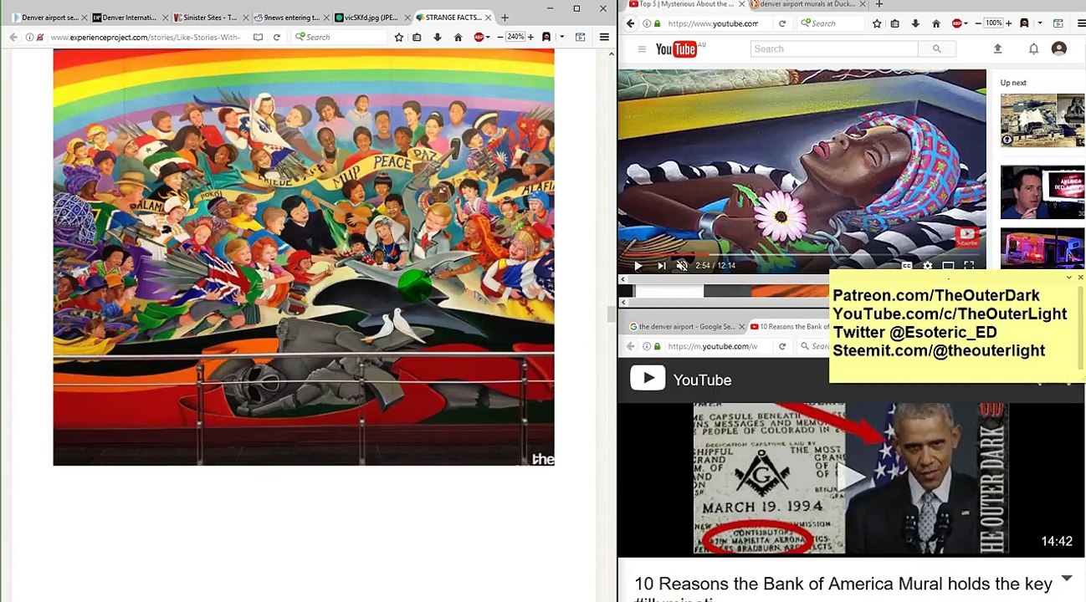The height and width of the screenshot is (602, 1086).
Task: Toggle closed captions on the video
Action: (x=906, y=266)
